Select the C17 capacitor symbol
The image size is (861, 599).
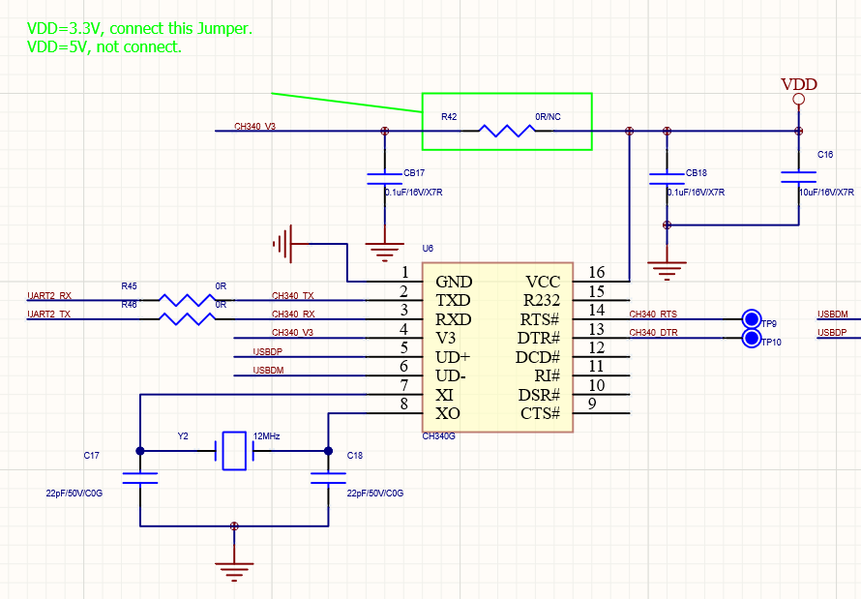coord(140,478)
